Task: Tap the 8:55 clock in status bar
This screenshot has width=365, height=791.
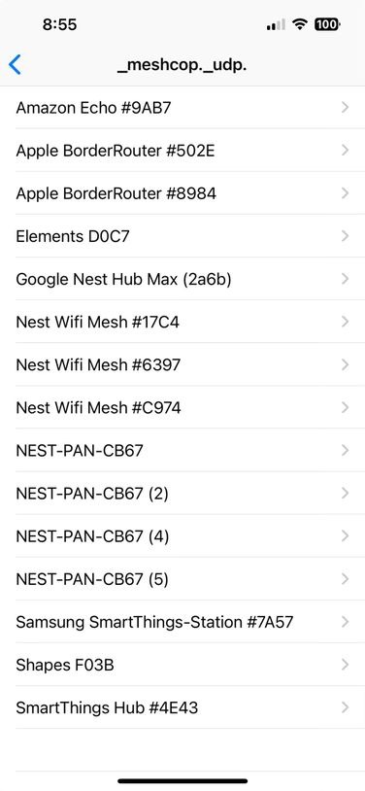Action: [x=60, y=24]
